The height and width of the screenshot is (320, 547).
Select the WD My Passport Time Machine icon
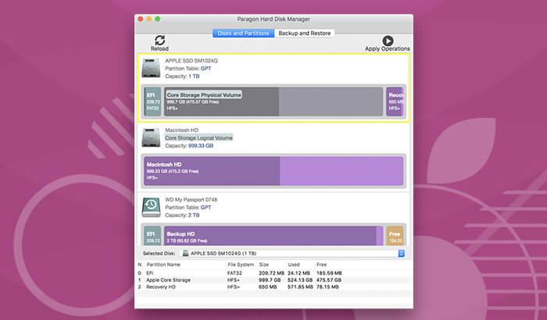click(151, 207)
